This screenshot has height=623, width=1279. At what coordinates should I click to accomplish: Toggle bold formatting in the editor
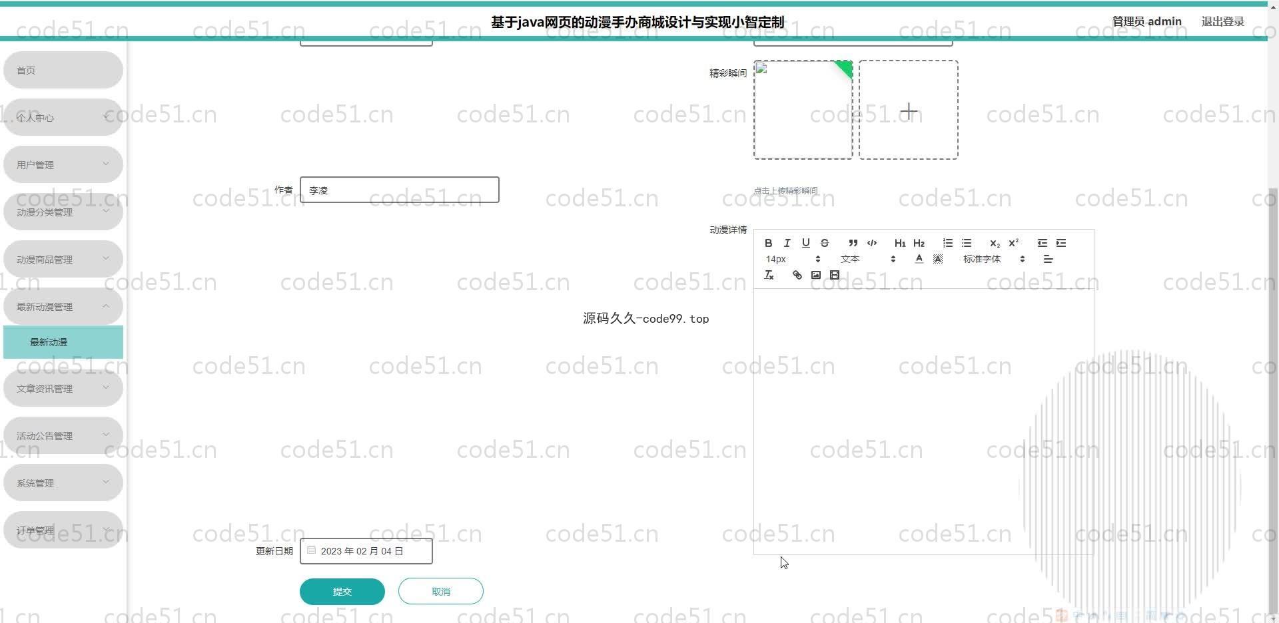tap(768, 243)
